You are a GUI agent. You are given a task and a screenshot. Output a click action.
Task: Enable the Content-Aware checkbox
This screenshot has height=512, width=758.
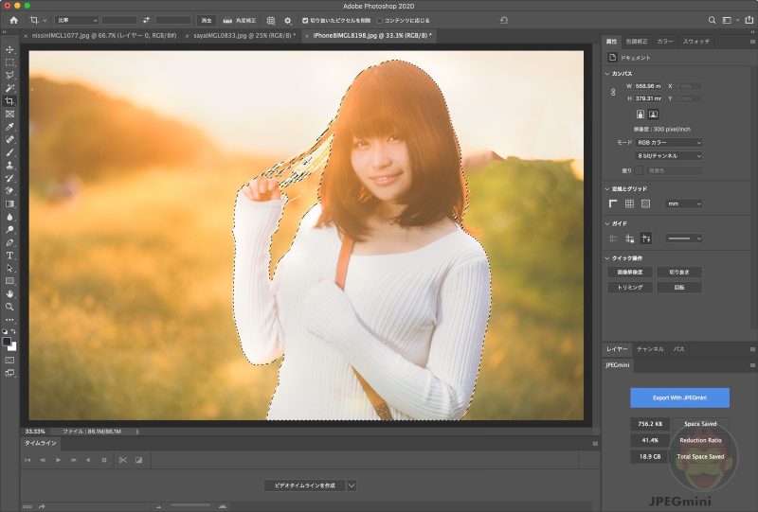[x=380, y=20]
